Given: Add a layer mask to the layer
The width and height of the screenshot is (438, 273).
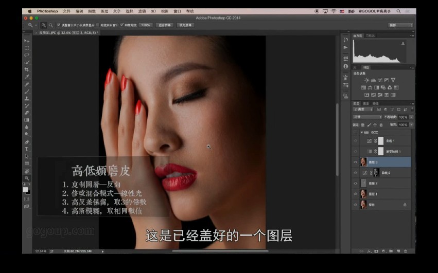Looking at the screenshot, I should pyautogui.click(x=376, y=251).
